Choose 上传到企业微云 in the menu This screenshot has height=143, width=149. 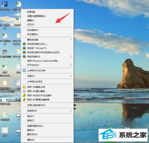tap(35, 82)
